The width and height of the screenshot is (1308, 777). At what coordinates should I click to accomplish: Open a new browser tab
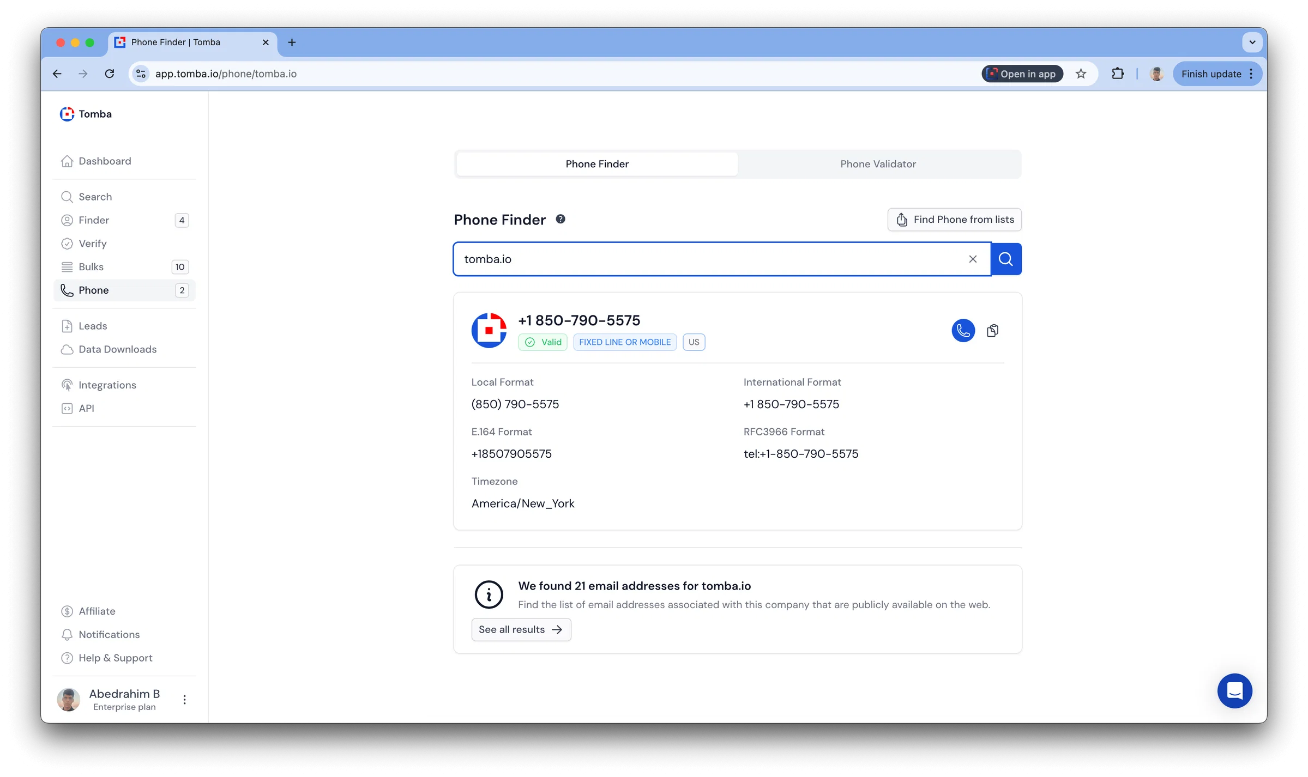[x=292, y=42]
